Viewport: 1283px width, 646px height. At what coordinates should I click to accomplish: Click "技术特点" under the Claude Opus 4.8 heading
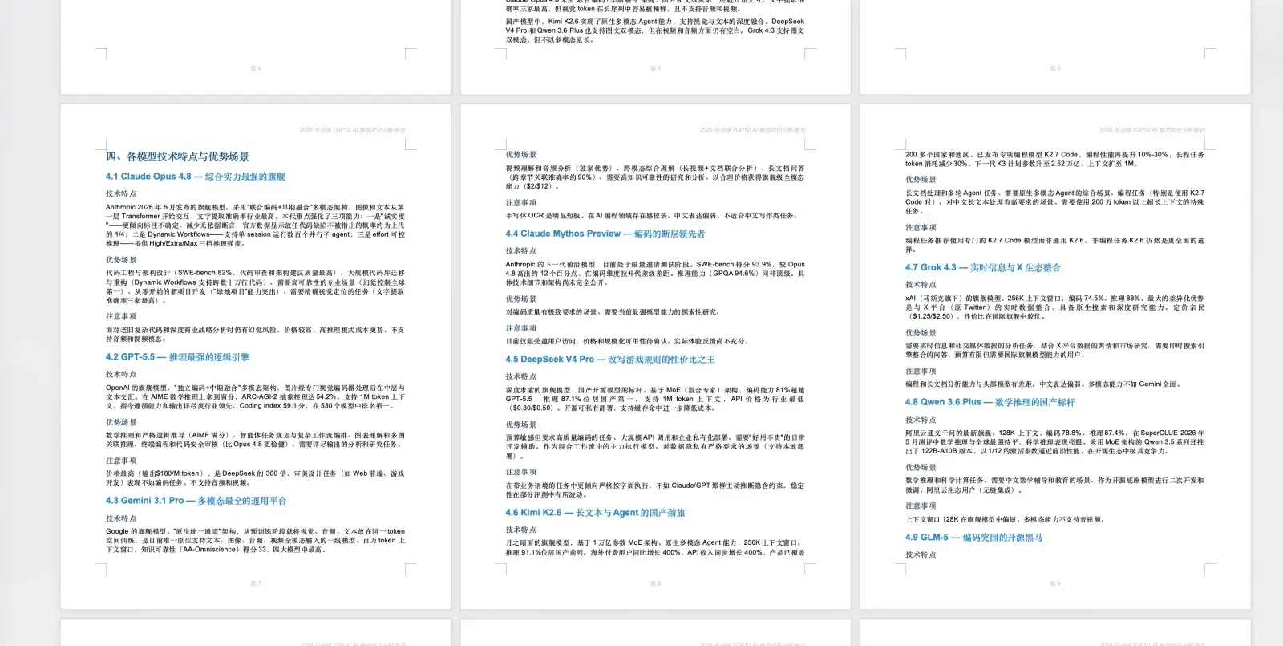point(121,194)
